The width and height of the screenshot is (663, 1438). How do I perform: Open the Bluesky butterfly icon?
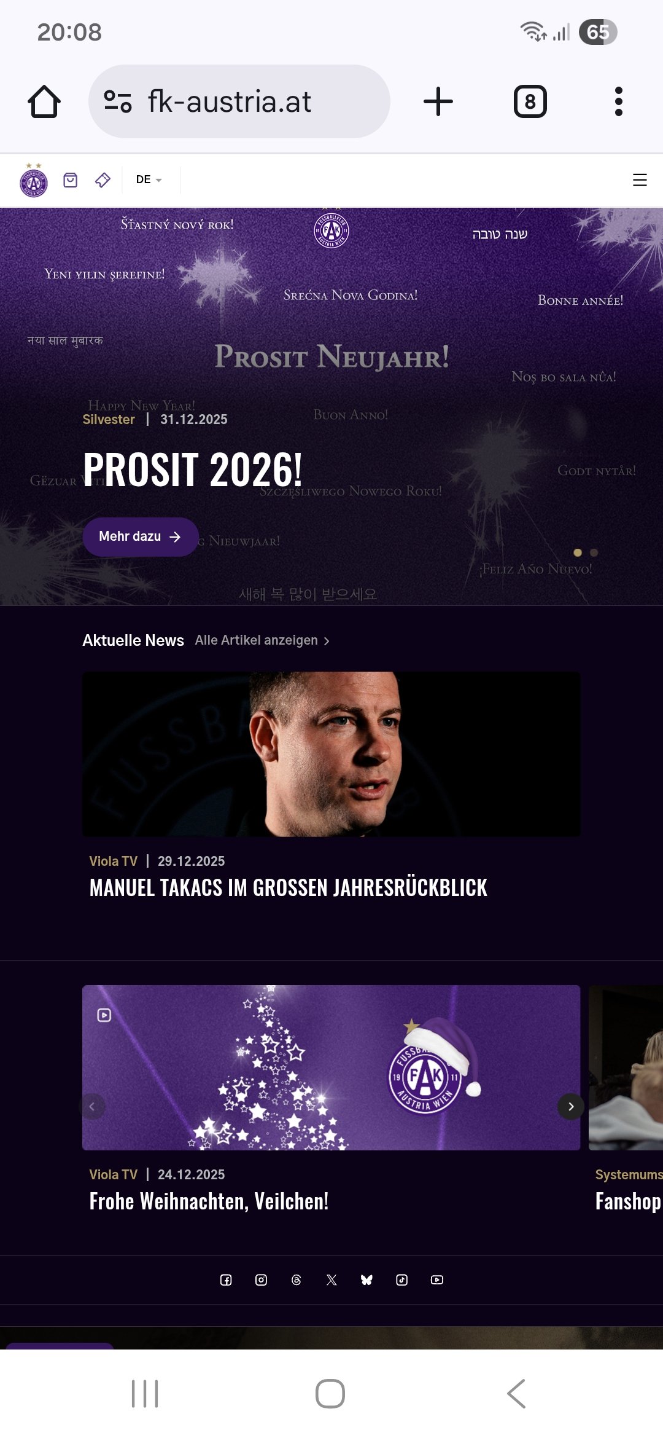tap(366, 1279)
